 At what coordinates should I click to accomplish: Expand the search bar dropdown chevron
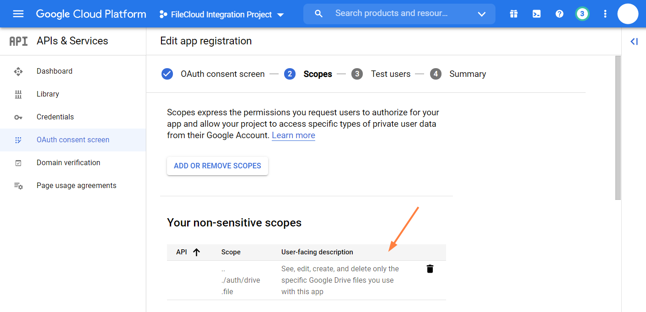(x=481, y=14)
